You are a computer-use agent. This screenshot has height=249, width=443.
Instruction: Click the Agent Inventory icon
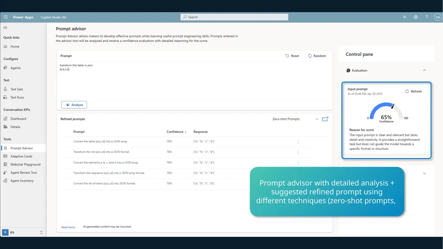coord(5,181)
